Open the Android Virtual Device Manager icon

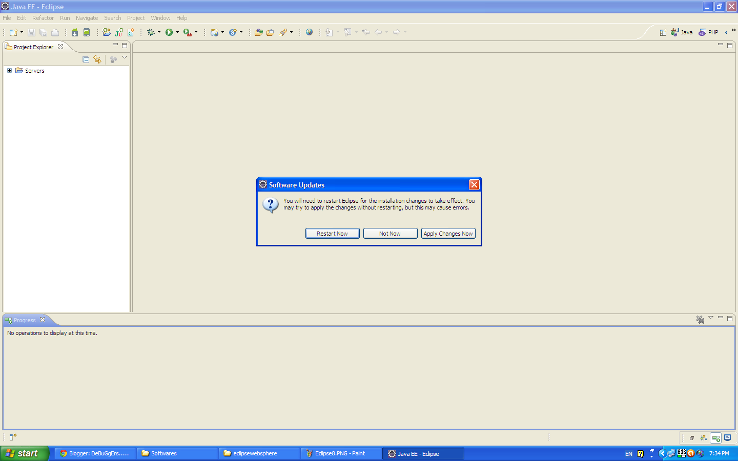pos(87,32)
